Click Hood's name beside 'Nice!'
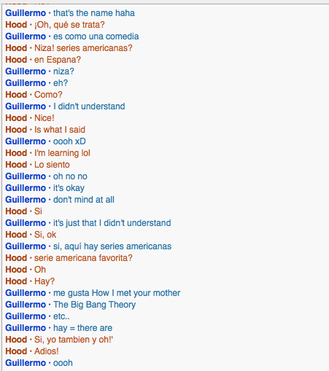 pos(16,118)
